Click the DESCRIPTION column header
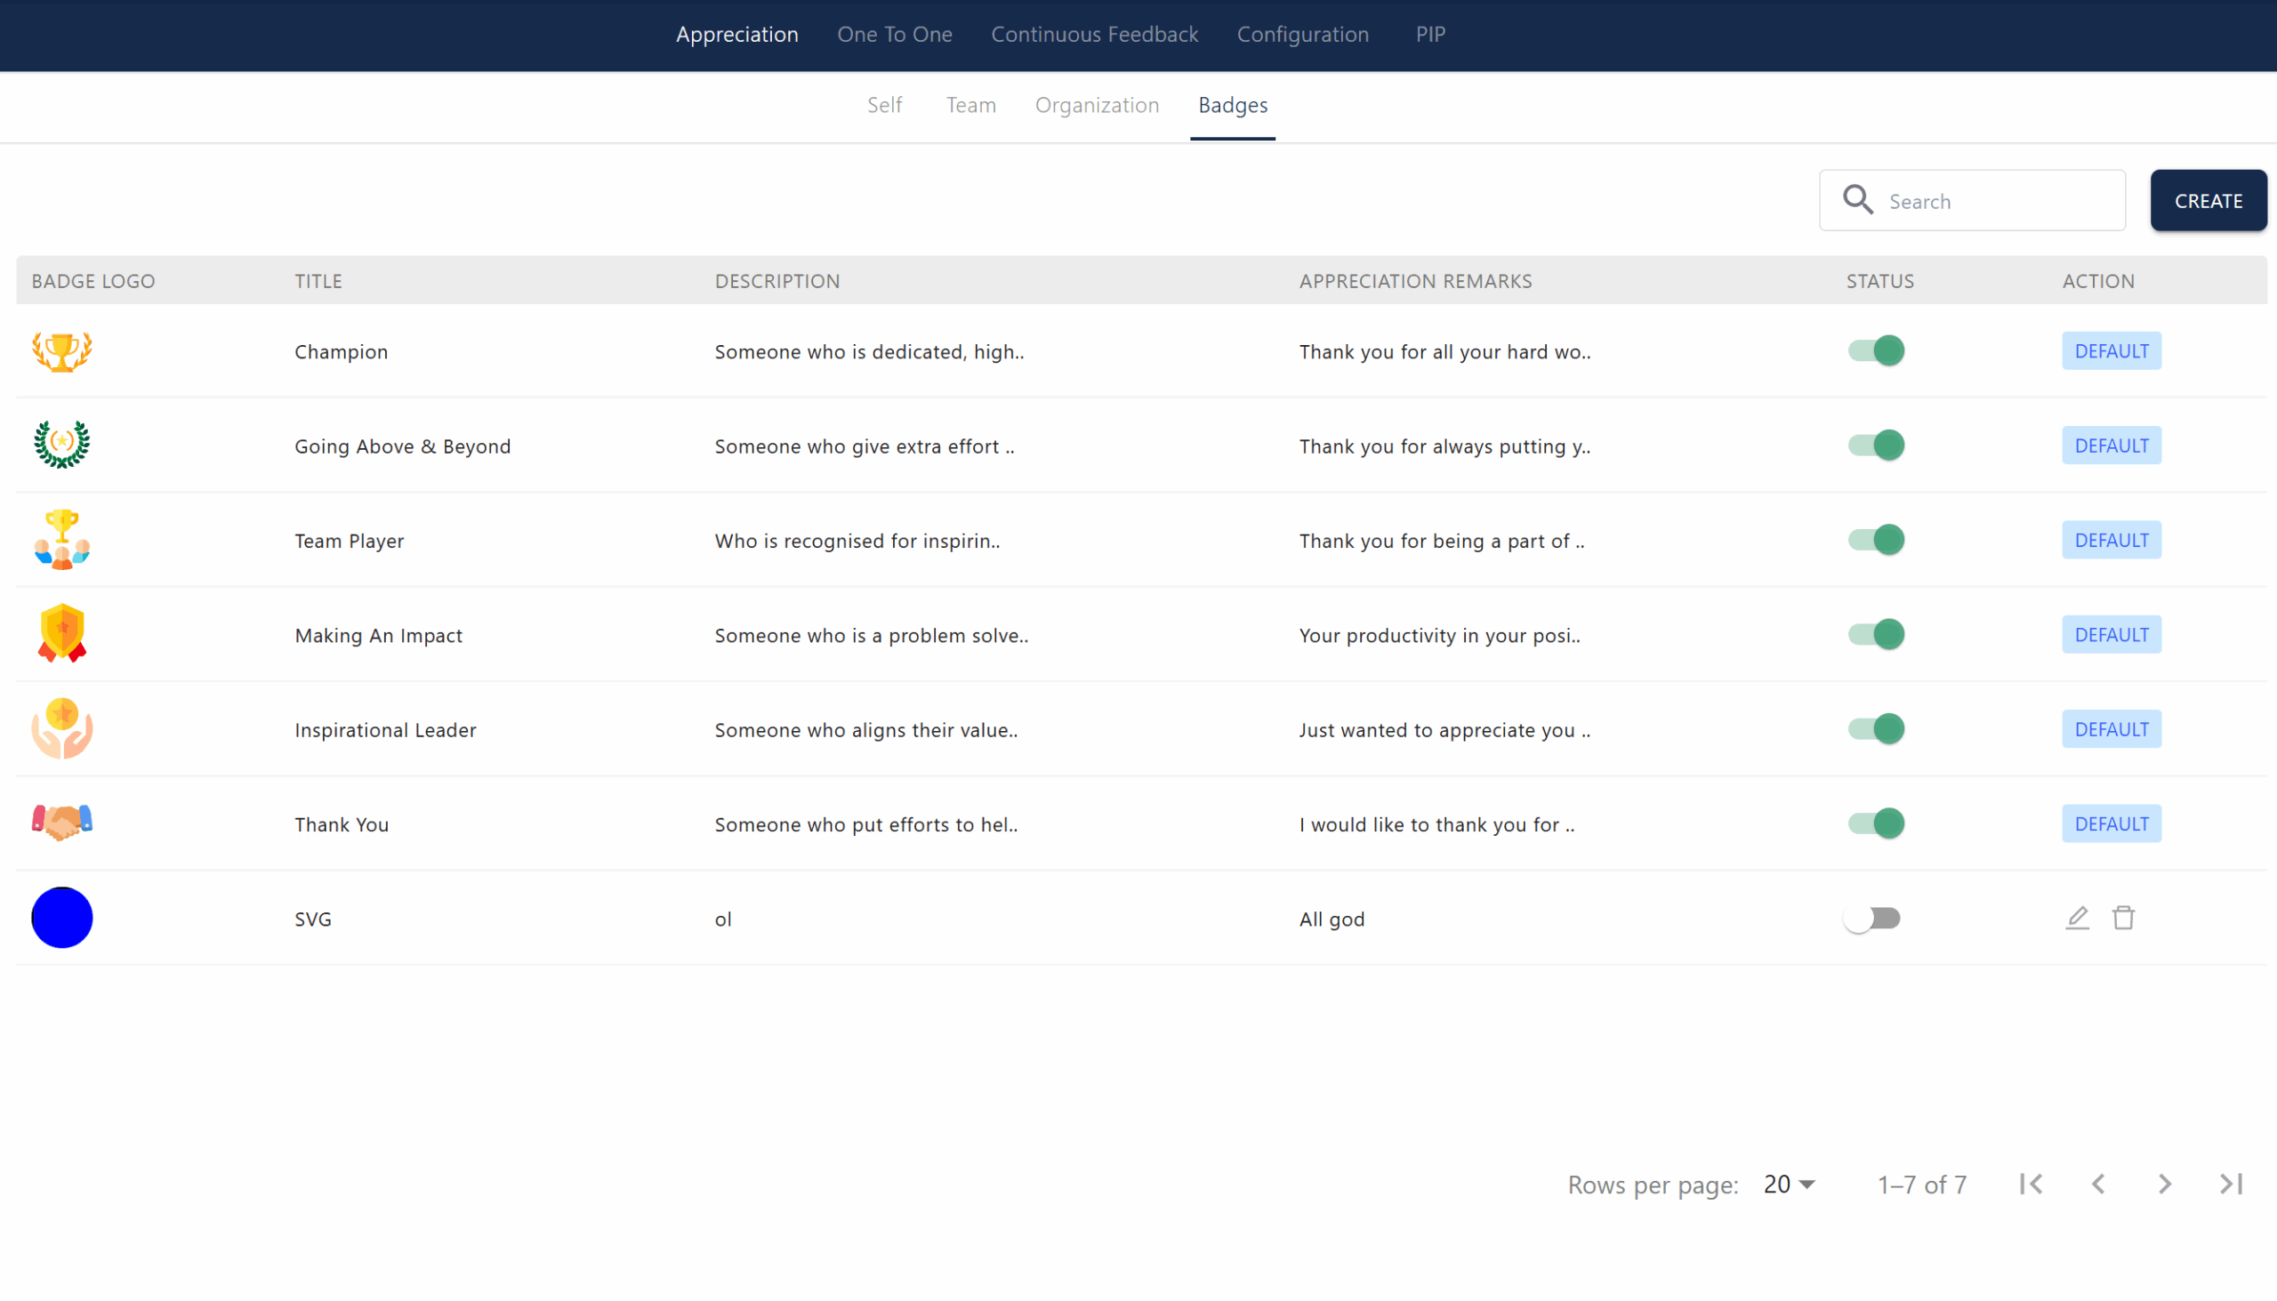Viewport: 2277px width, 1301px height. tap(776, 281)
